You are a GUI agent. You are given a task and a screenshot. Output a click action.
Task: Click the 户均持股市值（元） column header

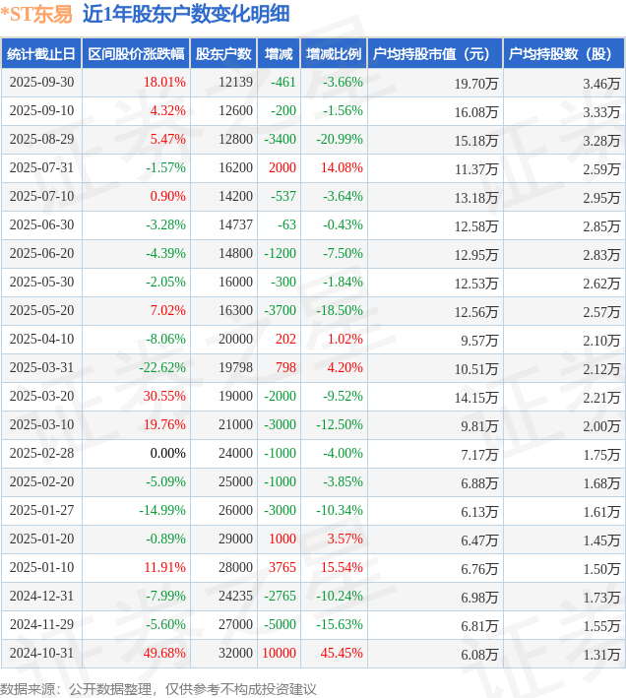click(x=434, y=54)
